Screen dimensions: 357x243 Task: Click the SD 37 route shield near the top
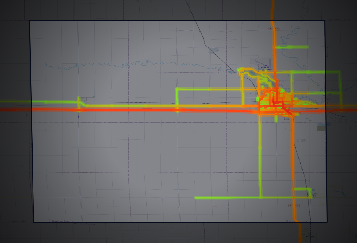[273, 29]
